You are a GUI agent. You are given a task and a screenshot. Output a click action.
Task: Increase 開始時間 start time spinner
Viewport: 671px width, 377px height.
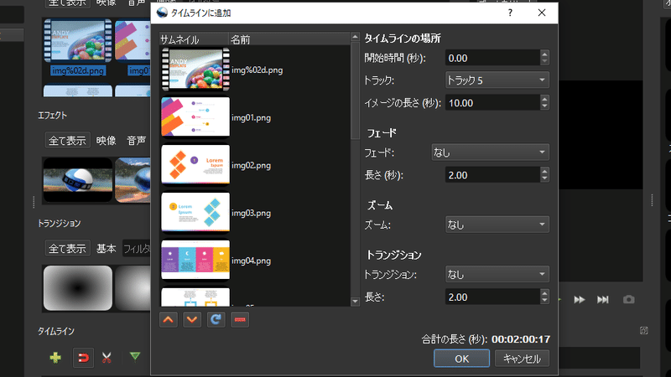[544, 54]
